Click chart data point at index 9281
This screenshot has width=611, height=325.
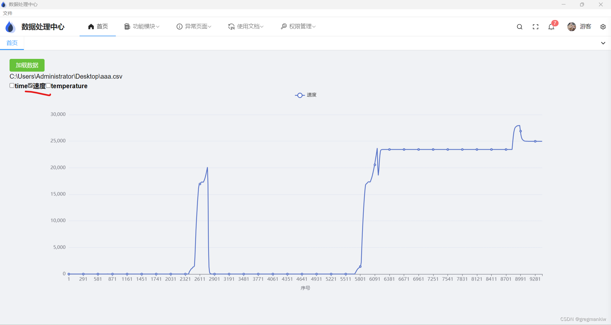(x=535, y=141)
